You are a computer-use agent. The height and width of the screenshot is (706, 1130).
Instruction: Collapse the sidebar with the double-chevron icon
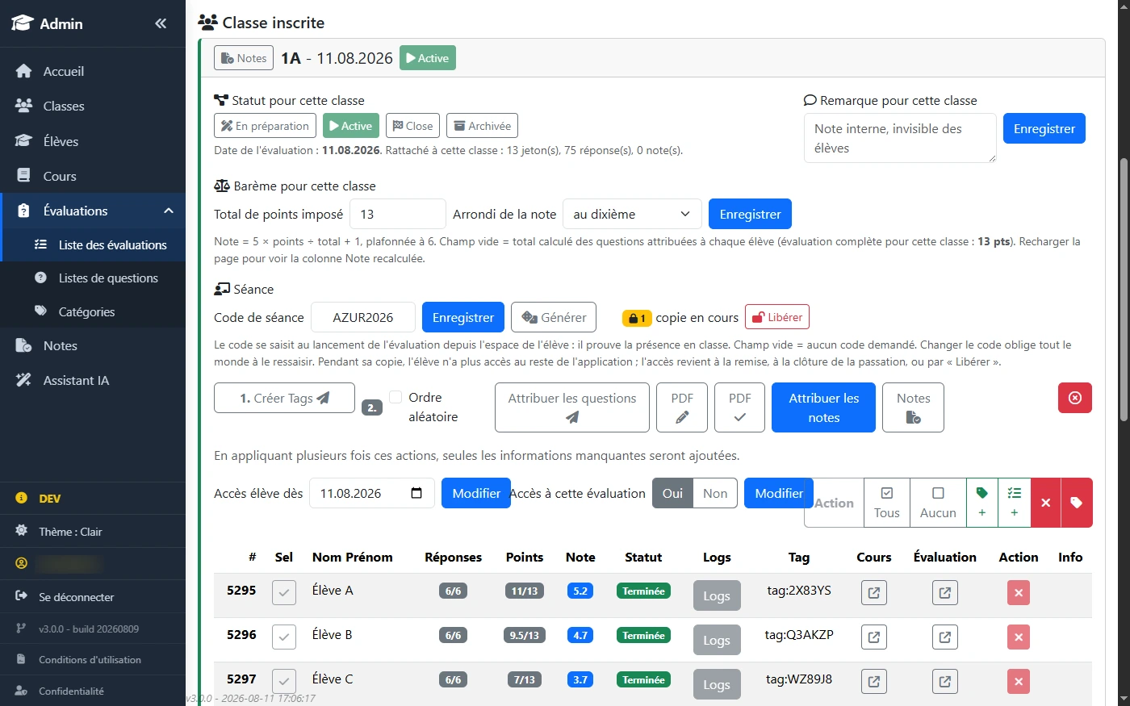[161, 23]
